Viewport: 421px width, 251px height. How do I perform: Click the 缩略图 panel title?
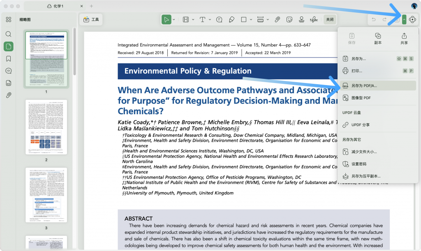25,20
